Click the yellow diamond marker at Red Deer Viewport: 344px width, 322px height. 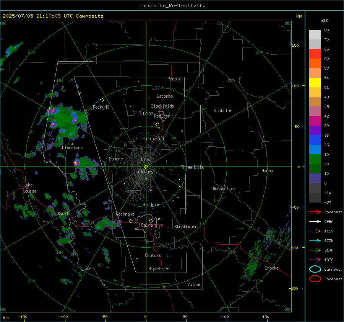point(157,124)
